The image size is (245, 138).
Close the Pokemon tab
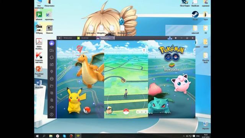[114, 38]
